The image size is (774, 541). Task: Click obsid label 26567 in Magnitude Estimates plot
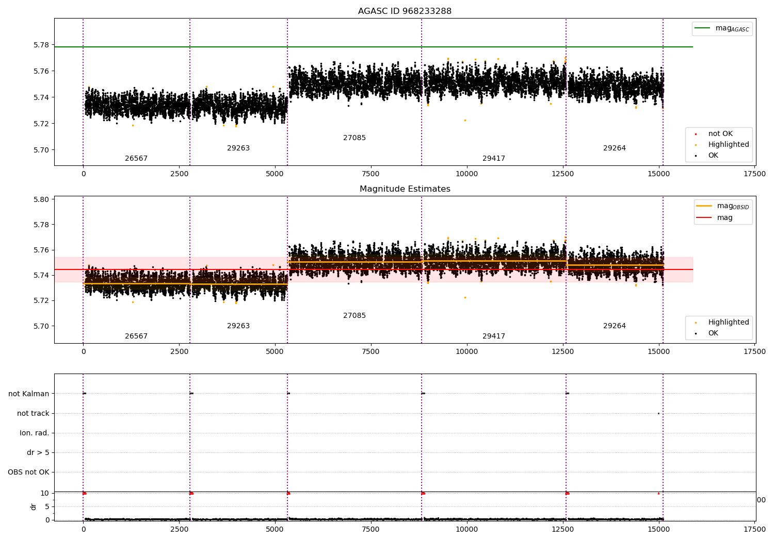click(x=136, y=336)
